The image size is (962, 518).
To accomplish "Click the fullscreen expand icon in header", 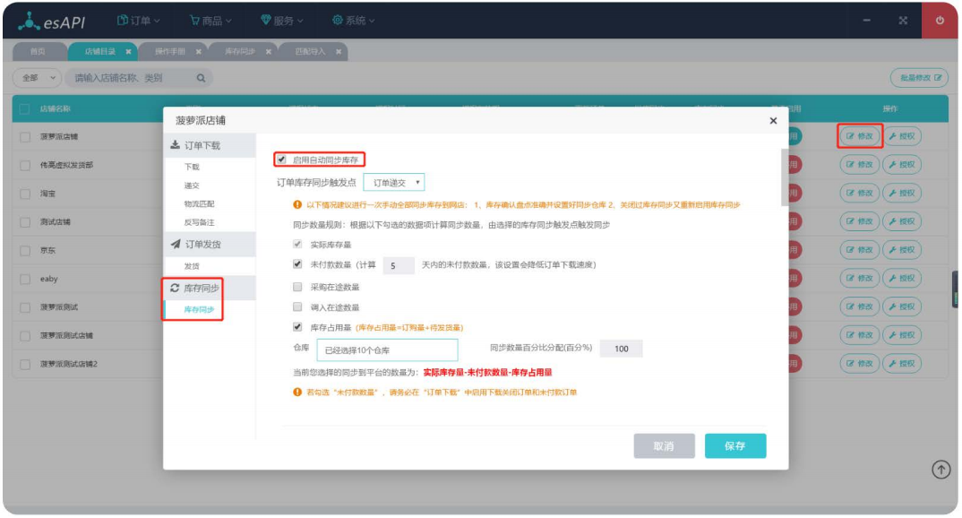I will tap(903, 21).
